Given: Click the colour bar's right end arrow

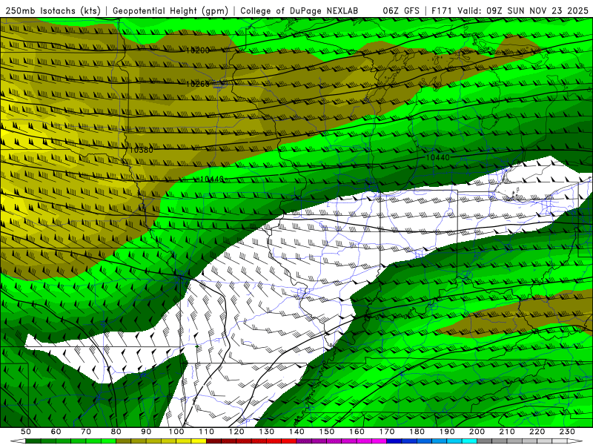Looking at the screenshot, I should (x=575, y=441).
